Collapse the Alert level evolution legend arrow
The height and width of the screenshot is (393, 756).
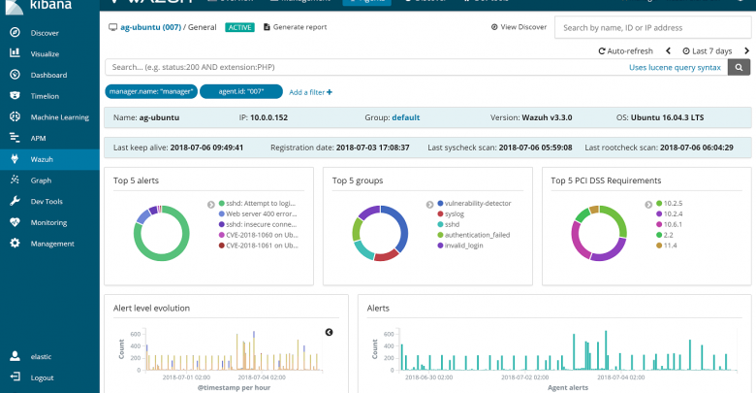coord(329,332)
